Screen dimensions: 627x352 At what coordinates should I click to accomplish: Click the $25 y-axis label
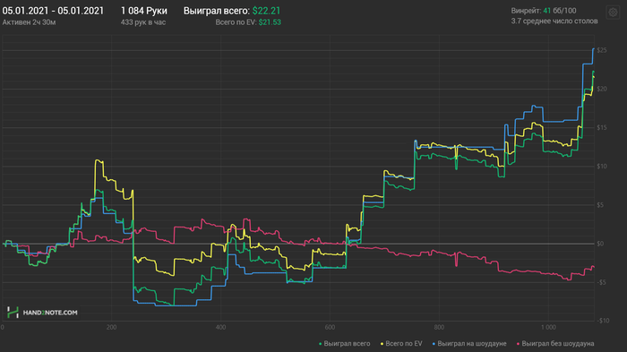click(x=601, y=50)
